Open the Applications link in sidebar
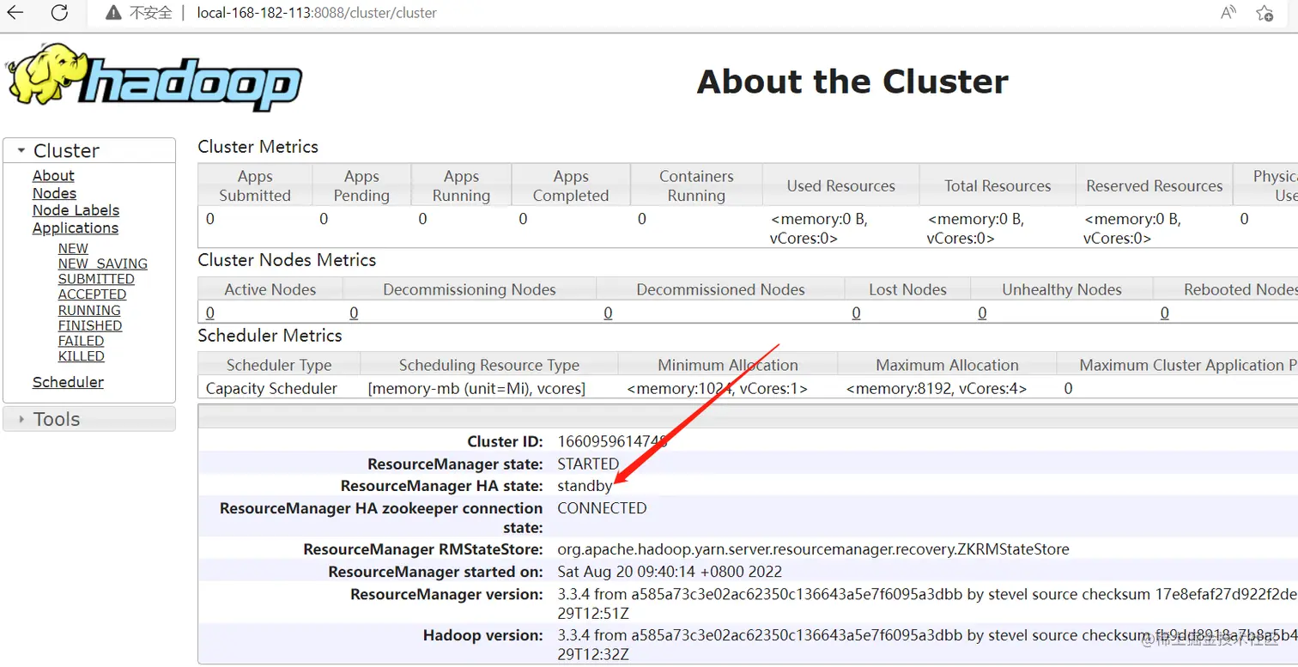 (x=76, y=228)
